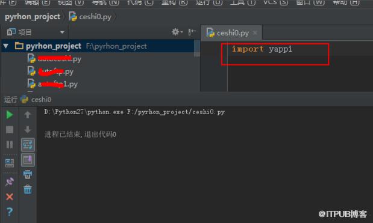Clear all console output with trash icon
The image size is (373, 223).
(28, 189)
